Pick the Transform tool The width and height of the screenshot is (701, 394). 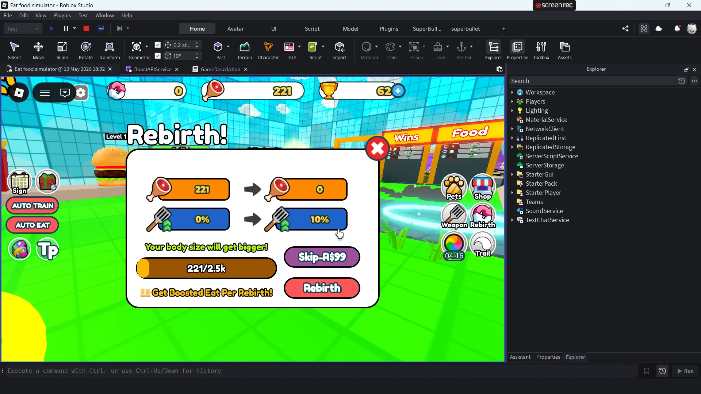click(x=109, y=50)
